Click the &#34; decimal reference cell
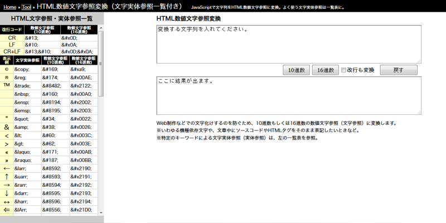This screenshot has width=446, height=223. [55, 119]
